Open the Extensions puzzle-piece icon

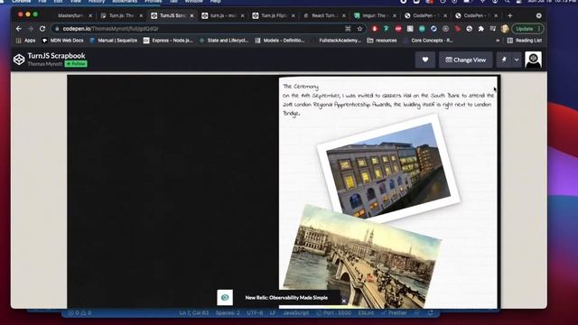481,29
